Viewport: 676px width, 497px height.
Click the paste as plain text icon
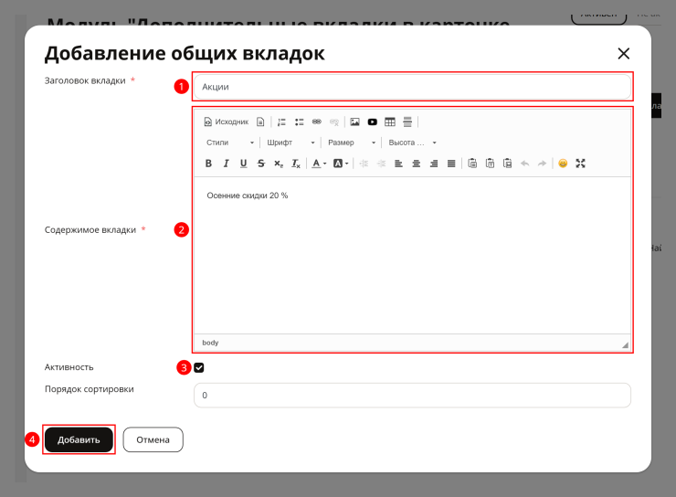[490, 164]
